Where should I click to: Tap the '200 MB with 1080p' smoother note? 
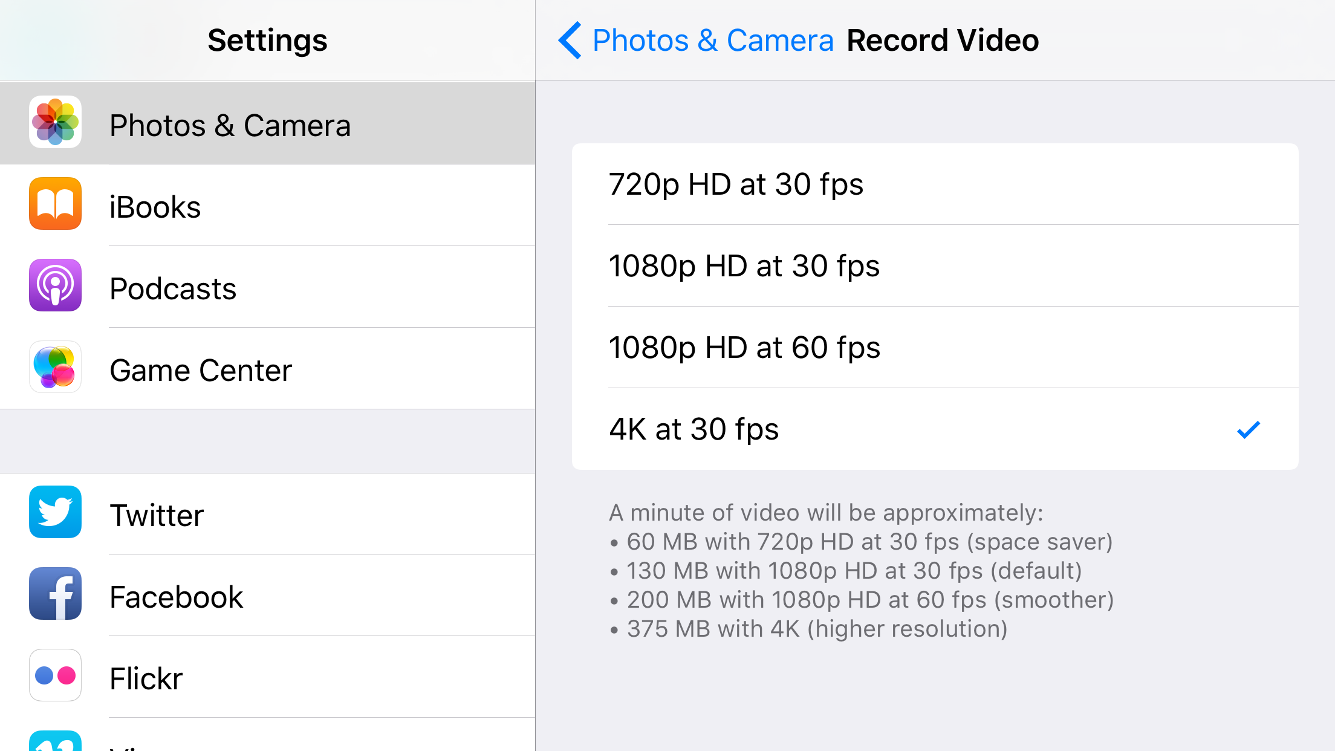point(862,600)
